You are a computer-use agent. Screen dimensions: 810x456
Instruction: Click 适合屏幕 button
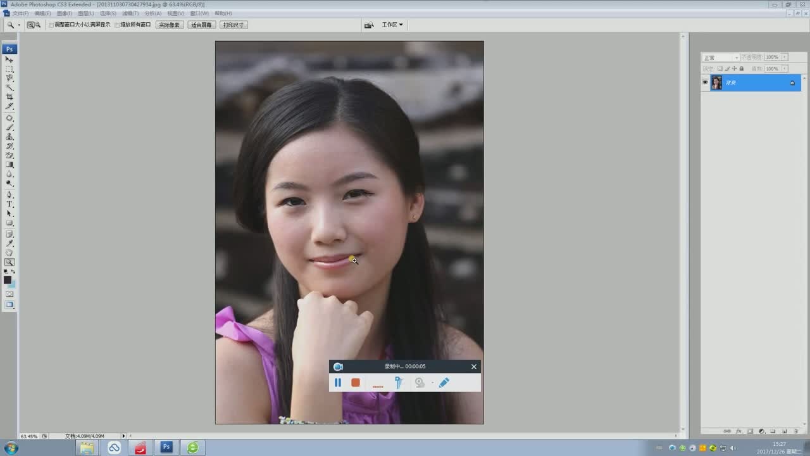click(x=201, y=25)
